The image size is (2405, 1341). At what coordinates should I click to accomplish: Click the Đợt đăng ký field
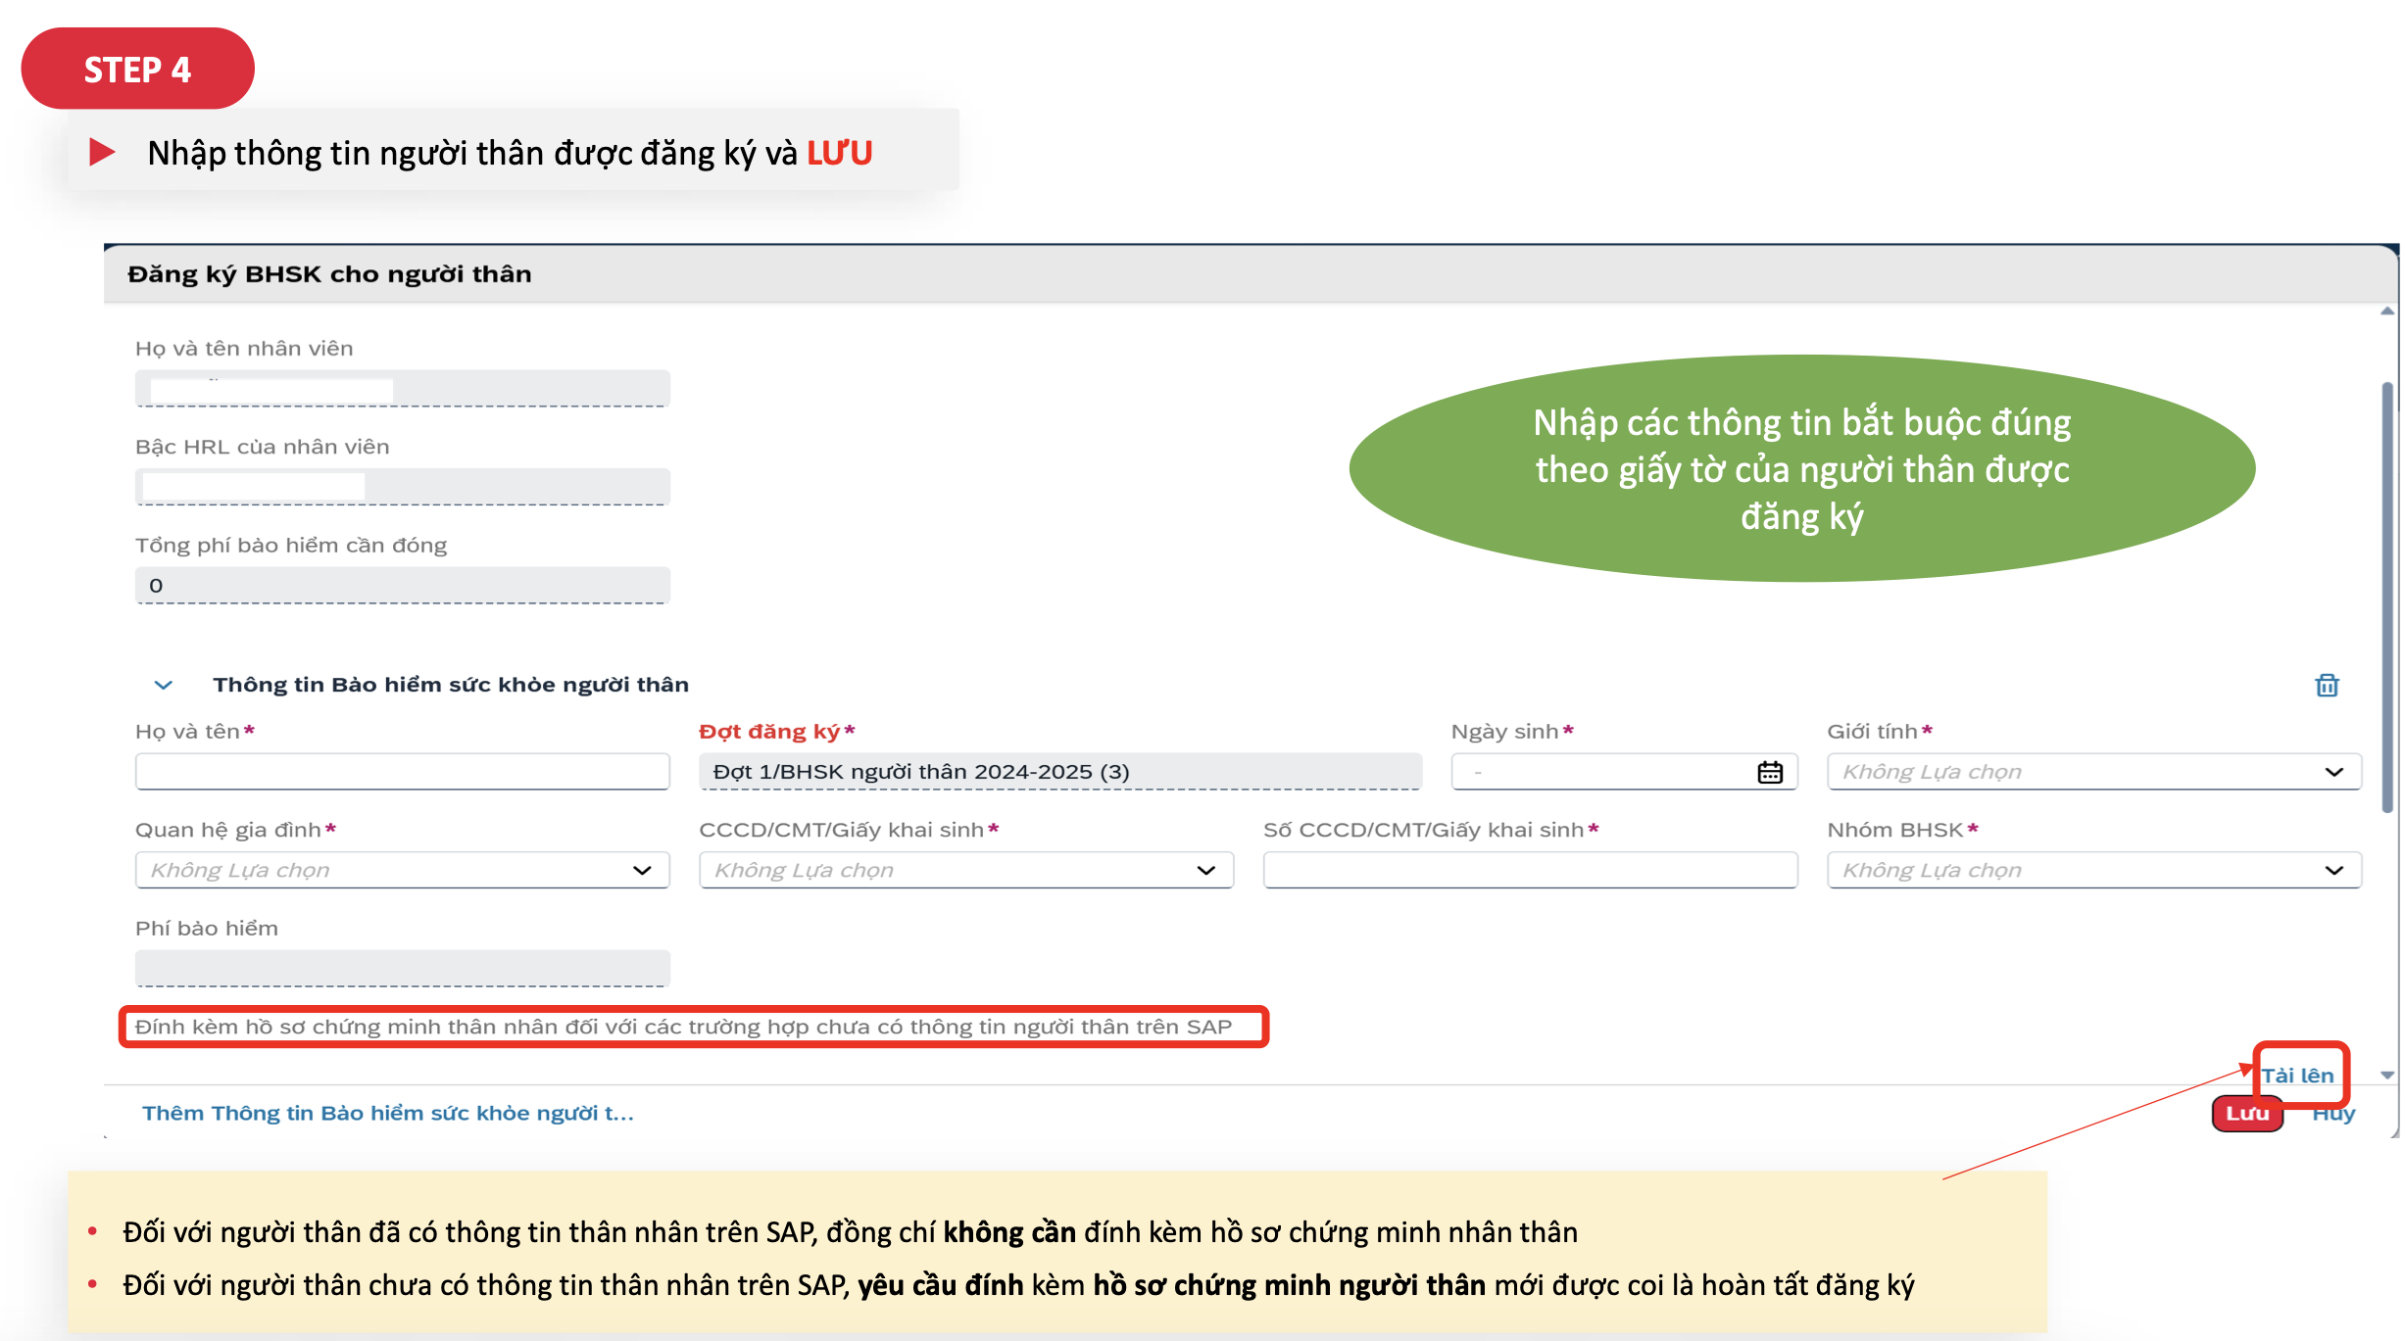(1059, 772)
